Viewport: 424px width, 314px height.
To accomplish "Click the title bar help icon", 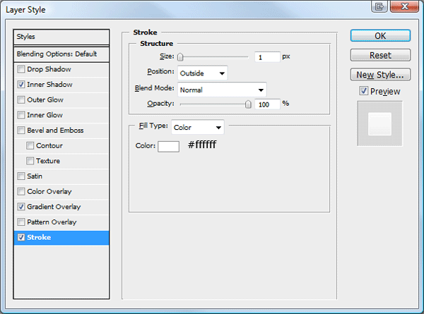I will click(x=379, y=6).
